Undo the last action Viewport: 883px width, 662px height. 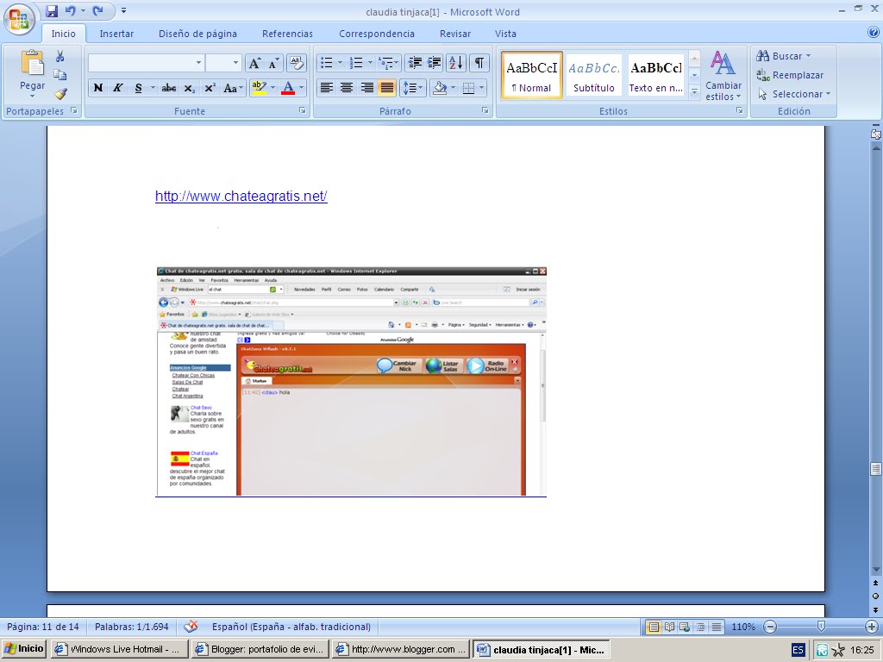pyautogui.click(x=70, y=10)
